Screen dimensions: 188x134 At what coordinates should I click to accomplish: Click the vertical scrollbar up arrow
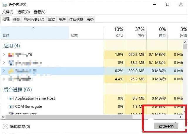click(185, 42)
